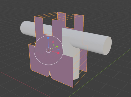The image size is (131, 97).
Task: Click the small white center circle of gizmo
Action: [x=48, y=50]
